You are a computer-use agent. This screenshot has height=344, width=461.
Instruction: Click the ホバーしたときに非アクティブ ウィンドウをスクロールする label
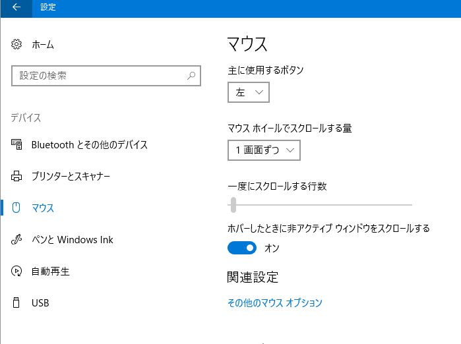[x=328, y=228]
